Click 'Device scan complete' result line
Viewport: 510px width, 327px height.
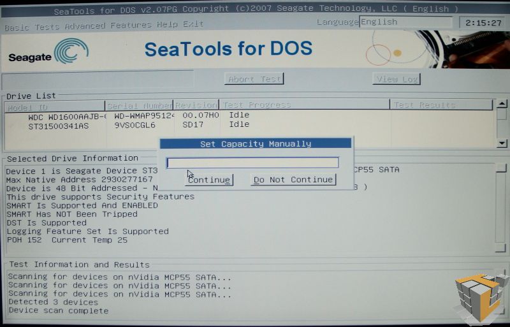[x=58, y=310]
